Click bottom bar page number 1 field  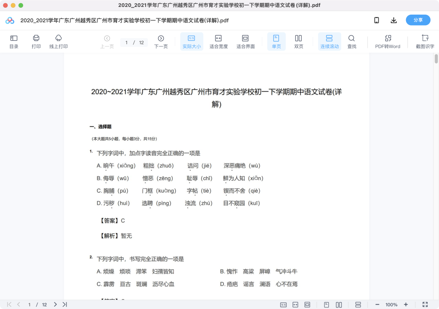(29, 305)
